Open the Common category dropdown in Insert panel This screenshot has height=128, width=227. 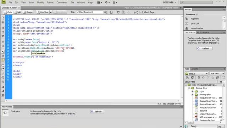192,14
